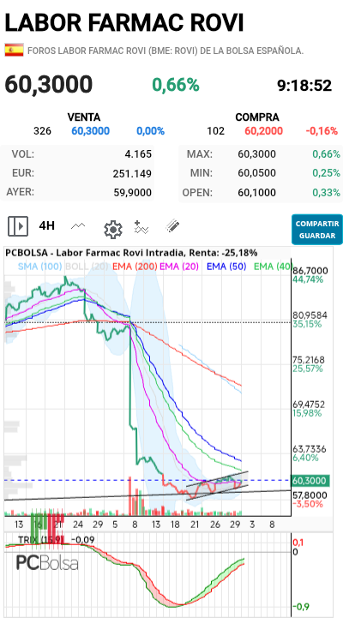
Task: Click the EMA (200) legend label
Action: [135, 267]
